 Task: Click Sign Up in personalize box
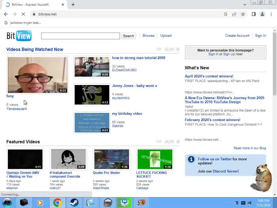point(229,54)
